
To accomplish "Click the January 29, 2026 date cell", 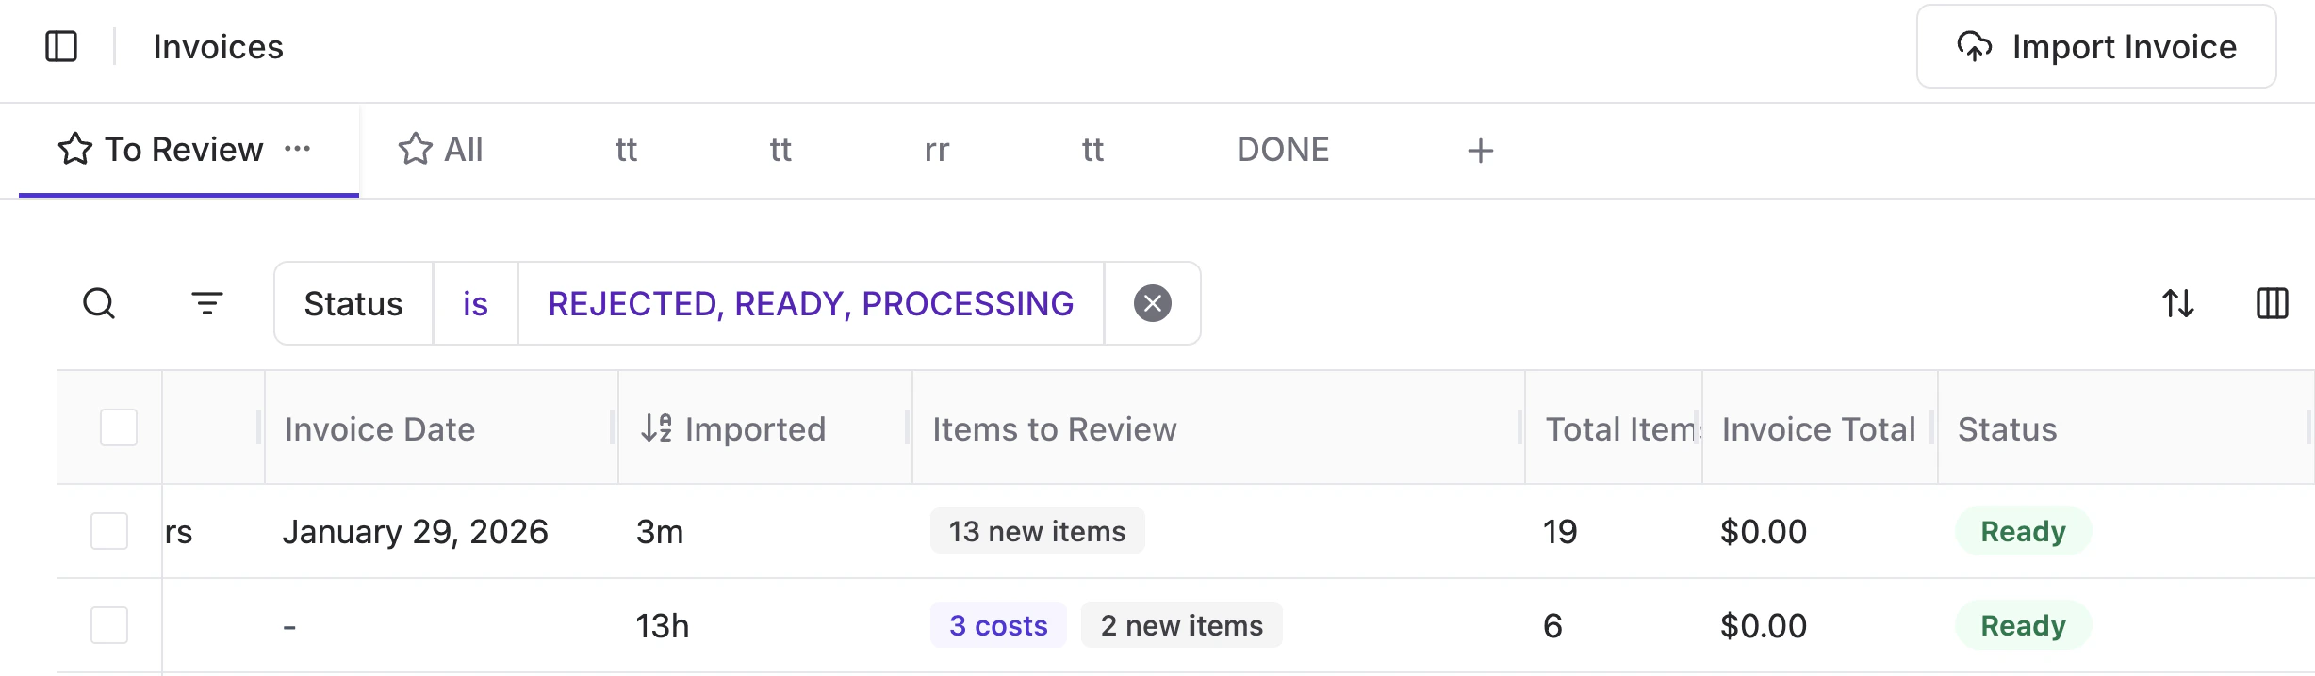I will point(416,532).
